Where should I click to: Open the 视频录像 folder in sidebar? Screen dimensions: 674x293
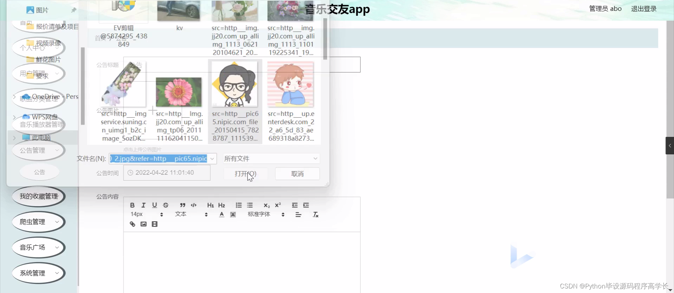point(44,43)
